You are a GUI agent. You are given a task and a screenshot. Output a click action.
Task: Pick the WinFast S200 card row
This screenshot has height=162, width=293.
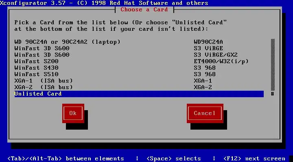[139, 62]
